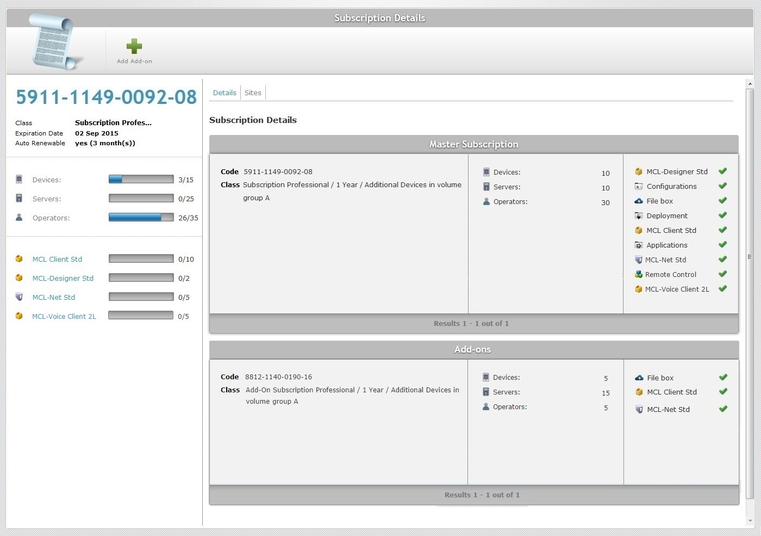Click Master Subscription Servers icon

coord(486,187)
